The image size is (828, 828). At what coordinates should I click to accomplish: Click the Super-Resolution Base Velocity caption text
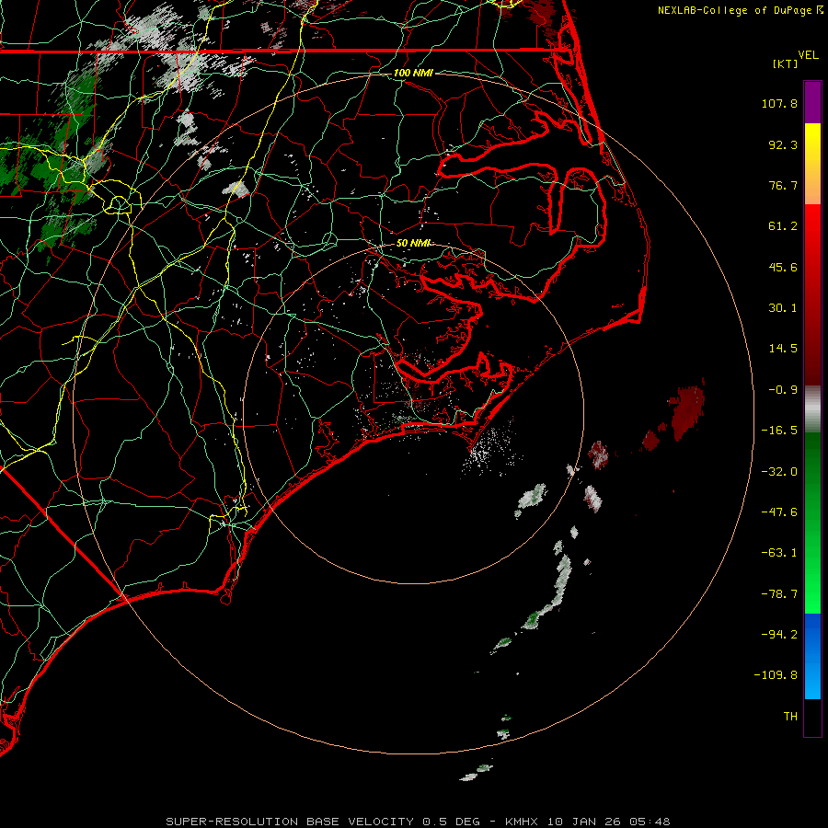[x=418, y=822]
